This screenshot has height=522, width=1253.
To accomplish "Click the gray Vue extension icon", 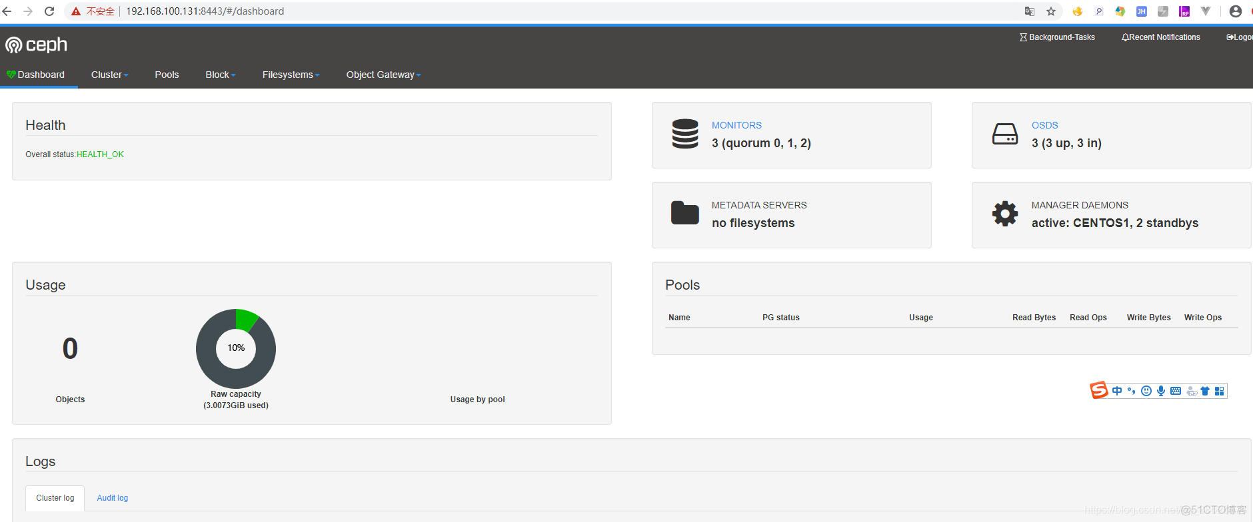I will [x=1206, y=11].
